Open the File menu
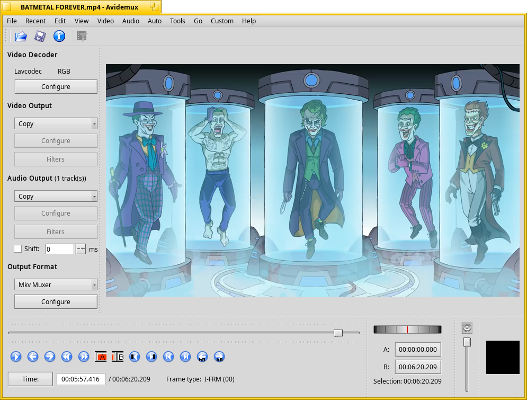Viewport: 527px width, 400px height. tap(12, 21)
